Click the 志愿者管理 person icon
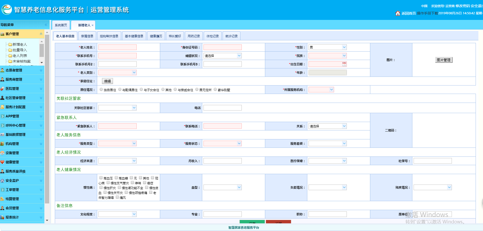Screen dimensions: 483x231 point(3,70)
